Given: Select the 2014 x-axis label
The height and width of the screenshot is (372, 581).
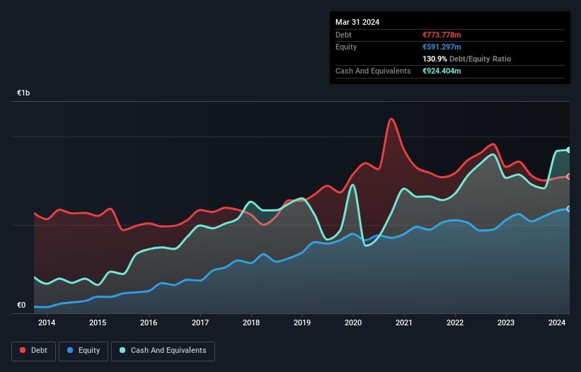Looking at the screenshot, I should pos(47,322).
